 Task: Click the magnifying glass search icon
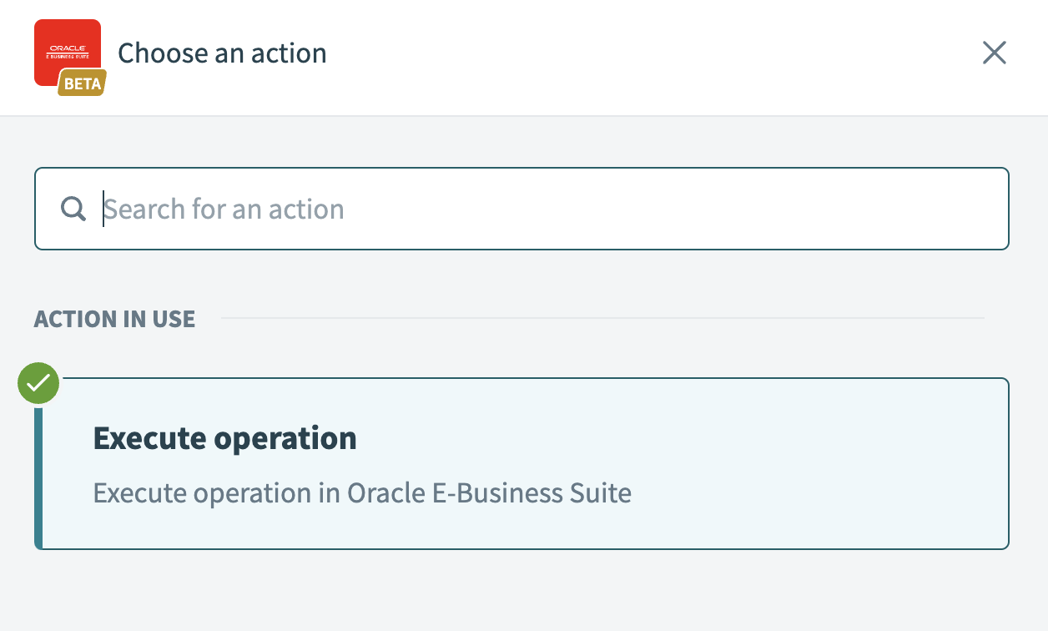[x=73, y=209]
